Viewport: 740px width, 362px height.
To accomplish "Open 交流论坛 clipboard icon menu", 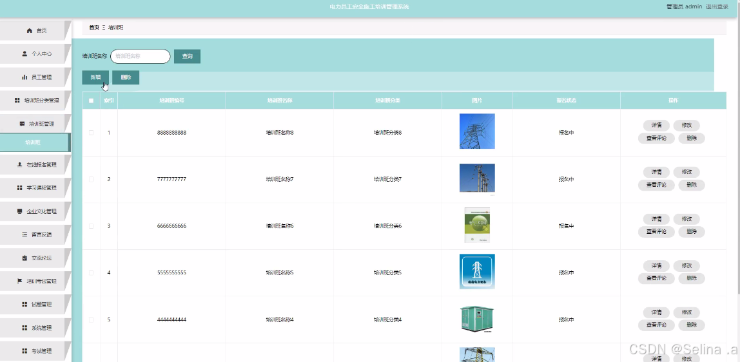I will point(35,258).
